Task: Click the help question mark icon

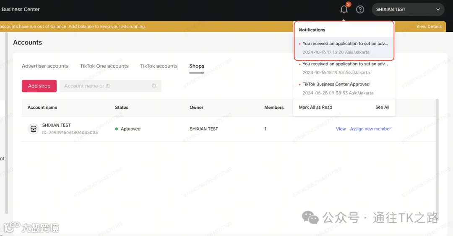Action: [x=360, y=10]
